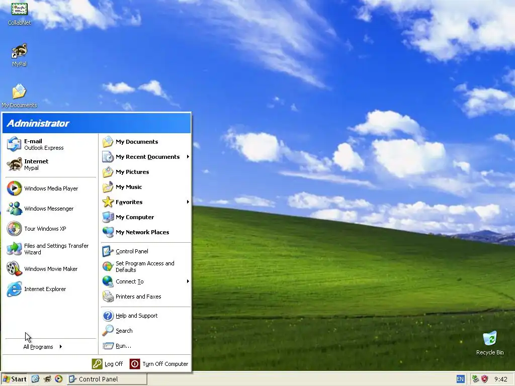Click the clock showing 9:42
515x386 pixels.
point(501,379)
